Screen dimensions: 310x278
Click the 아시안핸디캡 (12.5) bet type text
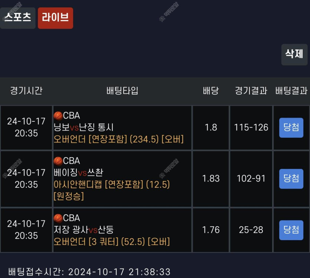[x=112, y=190]
